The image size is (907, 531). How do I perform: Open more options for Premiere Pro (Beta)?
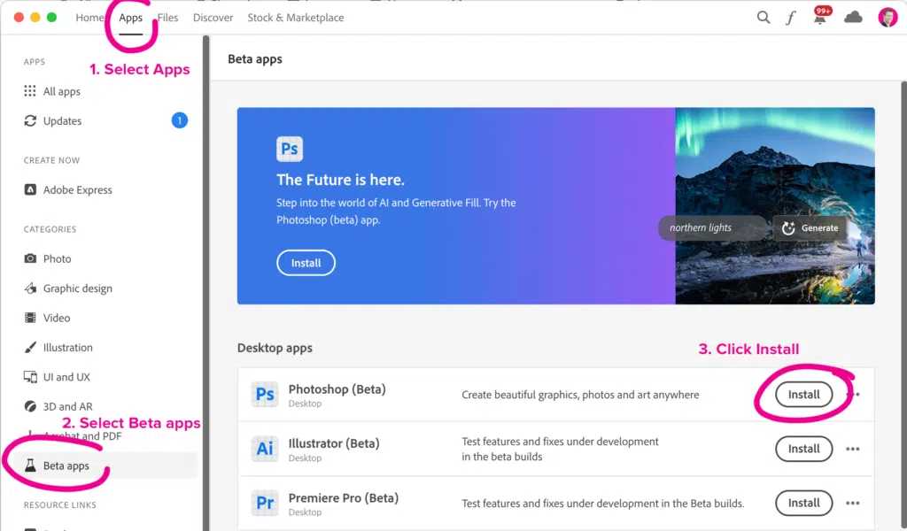point(851,503)
